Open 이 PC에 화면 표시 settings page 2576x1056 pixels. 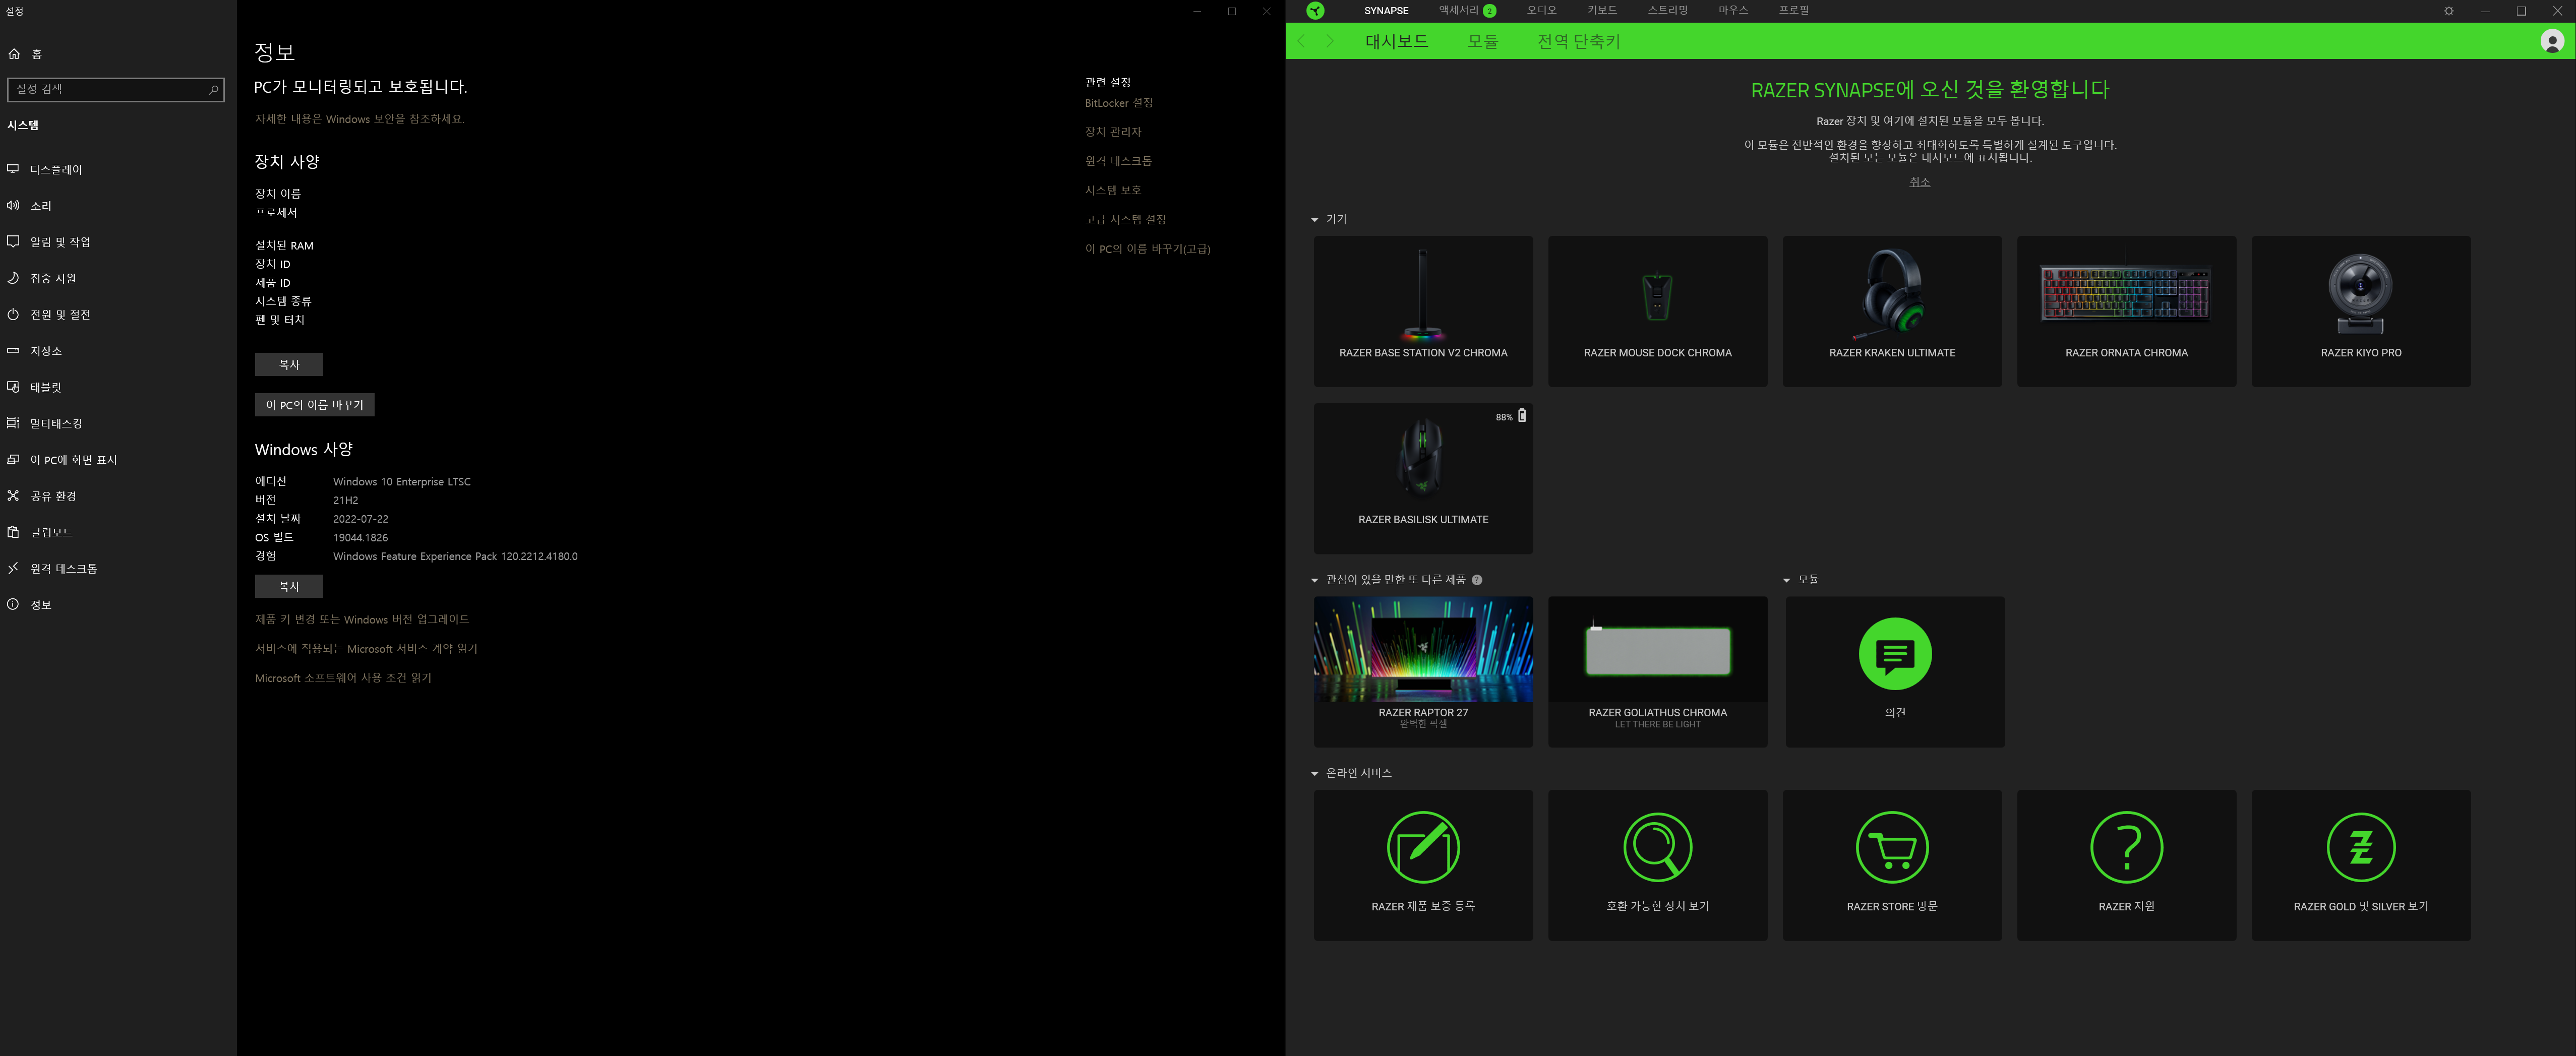(118, 459)
